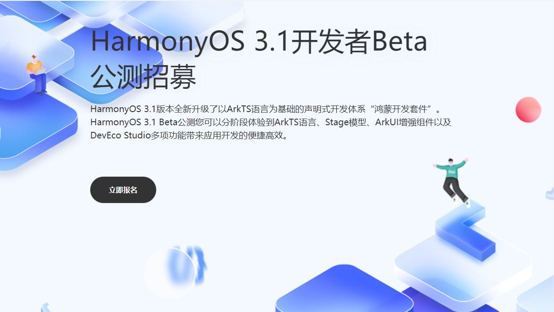Image resolution: width=554 pixels, height=312 pixels.
Task: Click the red gradient sphere
Action: [x=528, y=109]
